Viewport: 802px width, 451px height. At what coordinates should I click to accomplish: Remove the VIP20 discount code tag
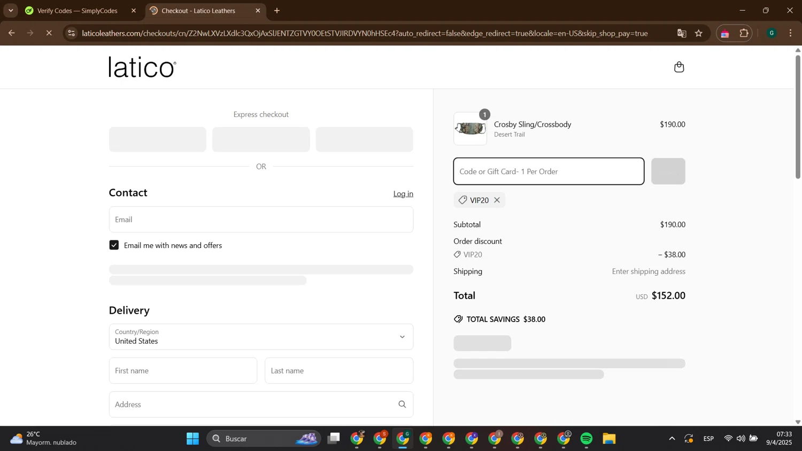[x=497, y=200]
